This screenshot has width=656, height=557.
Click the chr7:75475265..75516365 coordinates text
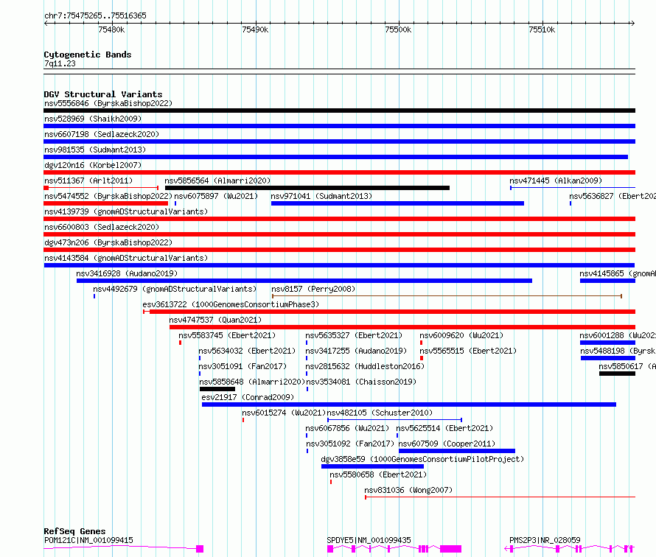click(x=95, y=16)
